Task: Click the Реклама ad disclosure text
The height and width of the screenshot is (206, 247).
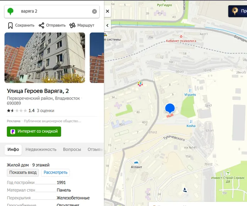Action: click(x=14, y=121)
